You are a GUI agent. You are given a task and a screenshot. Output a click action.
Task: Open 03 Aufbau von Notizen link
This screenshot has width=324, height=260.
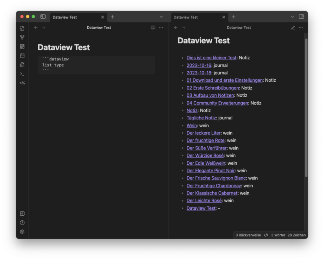pyautogui.click(x=210, y=95)
